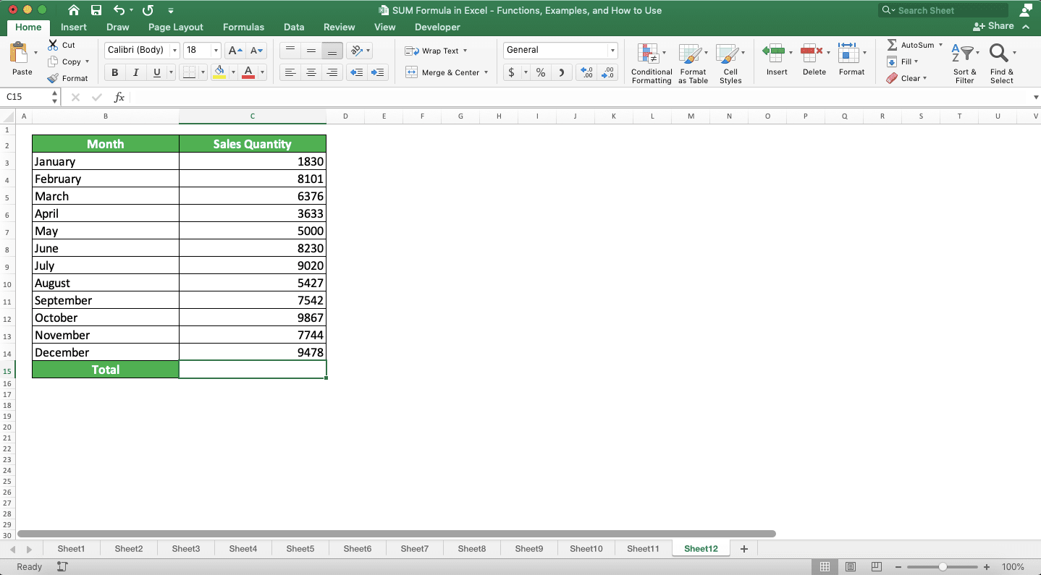The height and width of the screenshot is (575, 1041).
Task: Switch to the Formulas ribbon tab
Action: pos(243,27)
